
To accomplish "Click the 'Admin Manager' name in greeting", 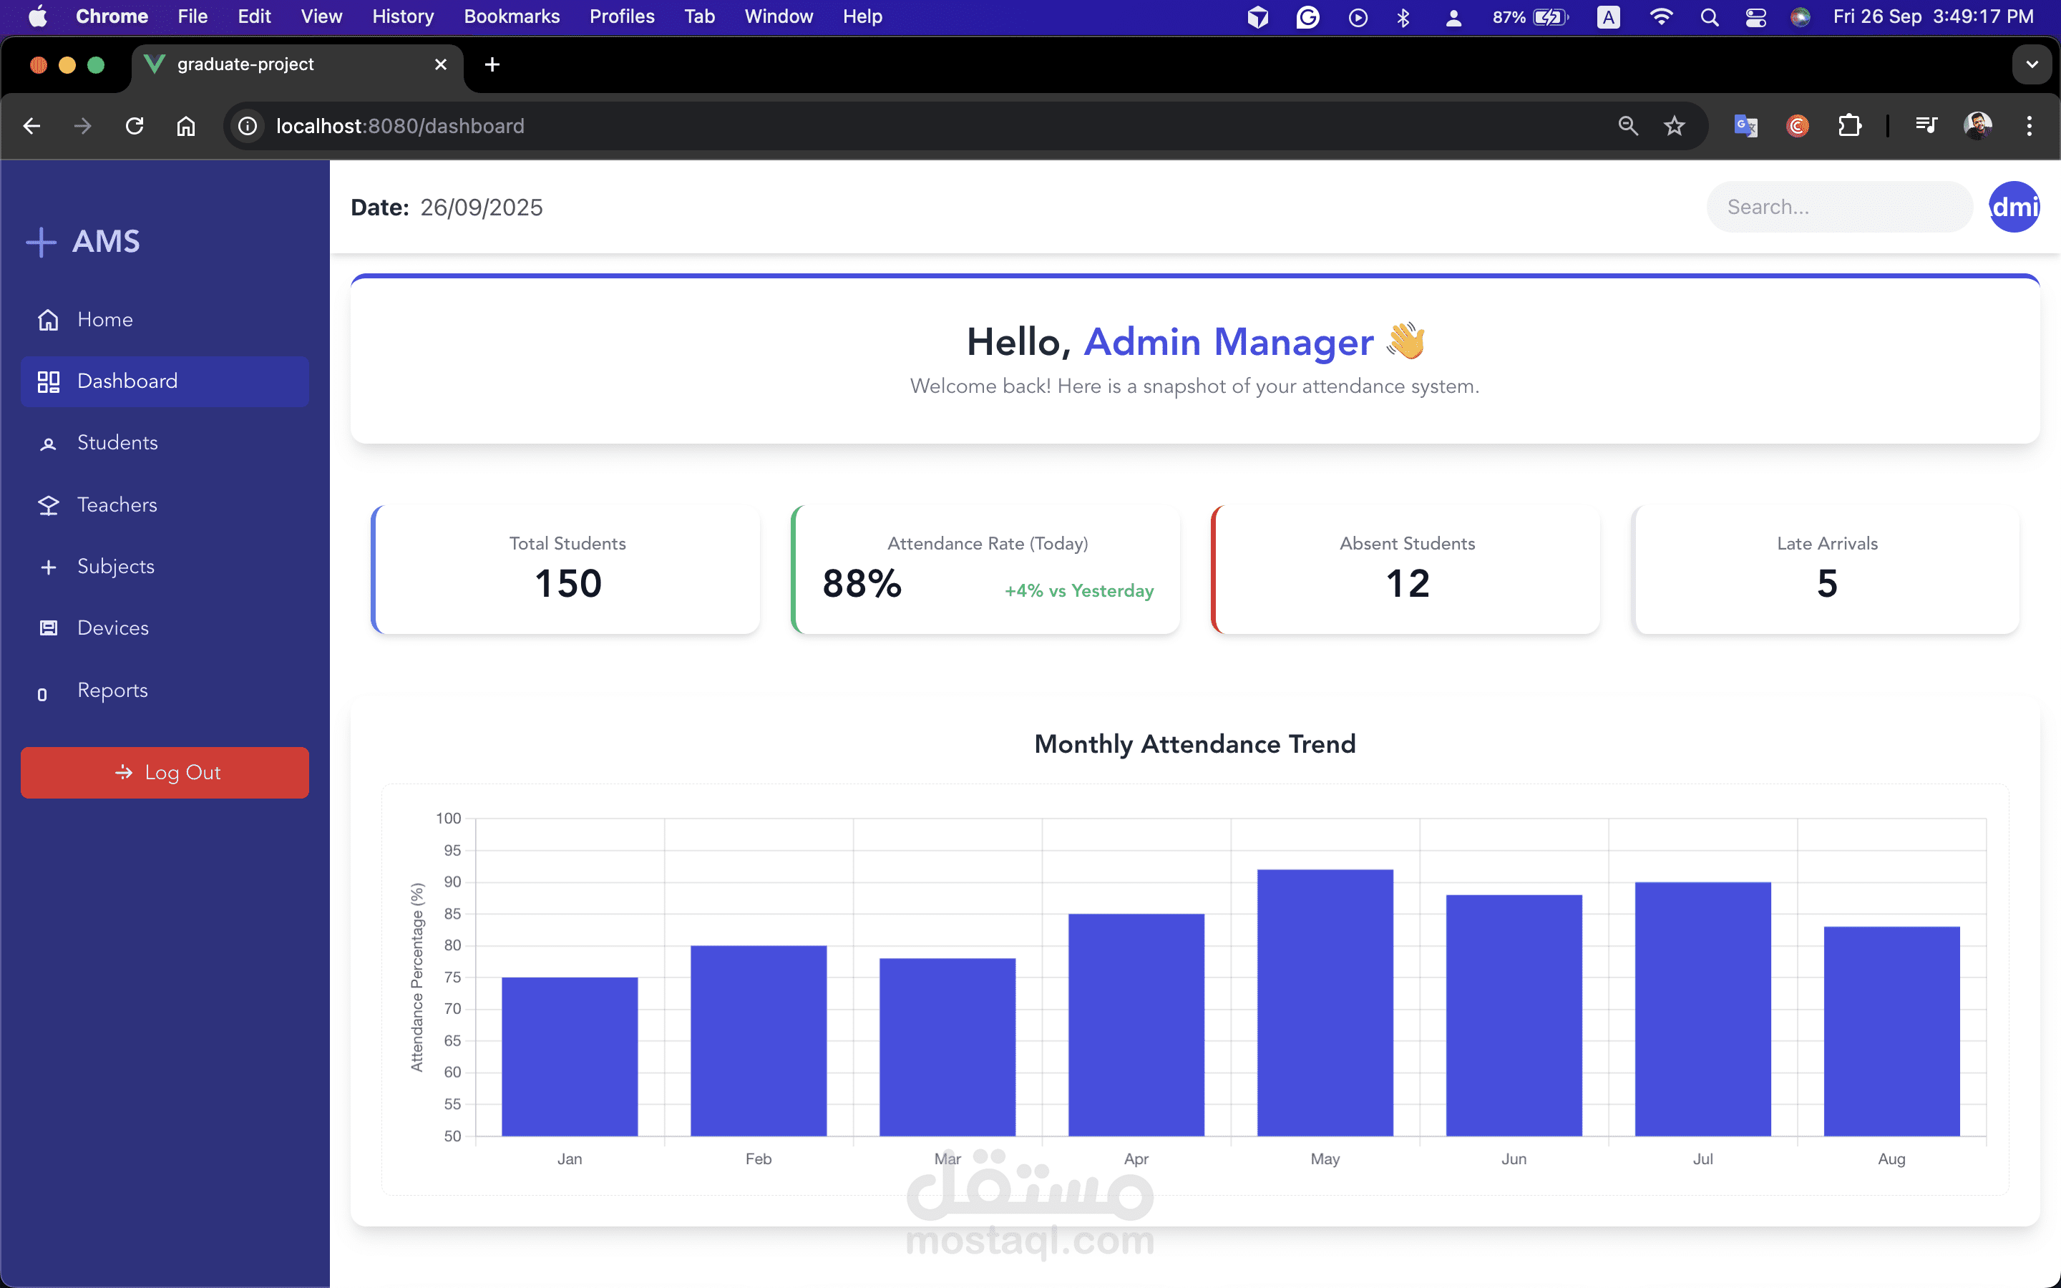I will click(1228, 341).
